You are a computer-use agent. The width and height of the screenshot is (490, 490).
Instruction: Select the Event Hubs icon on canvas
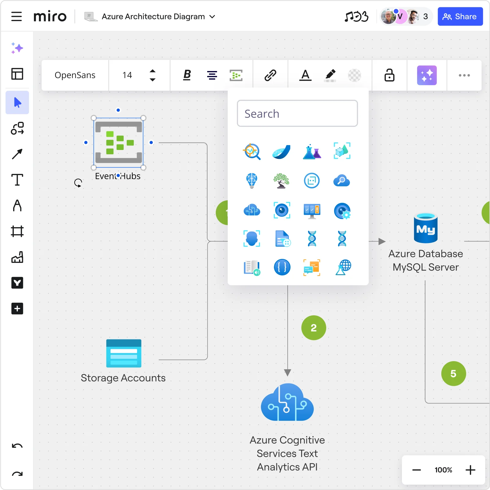click(x=118, y=143)
